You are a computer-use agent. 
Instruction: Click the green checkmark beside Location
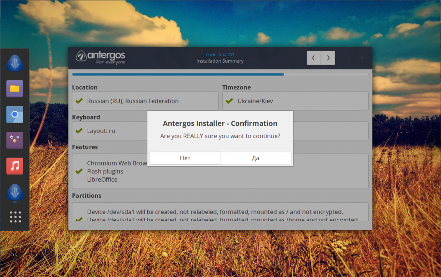(x=79, y=101)
